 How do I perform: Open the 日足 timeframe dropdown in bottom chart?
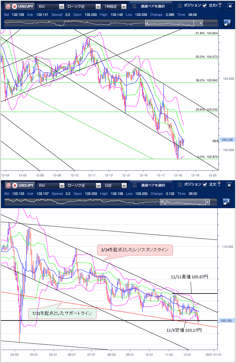point(115,186)
